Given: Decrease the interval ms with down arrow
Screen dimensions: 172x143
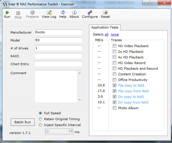Looking at the screenshot, I should coord(47,132).
